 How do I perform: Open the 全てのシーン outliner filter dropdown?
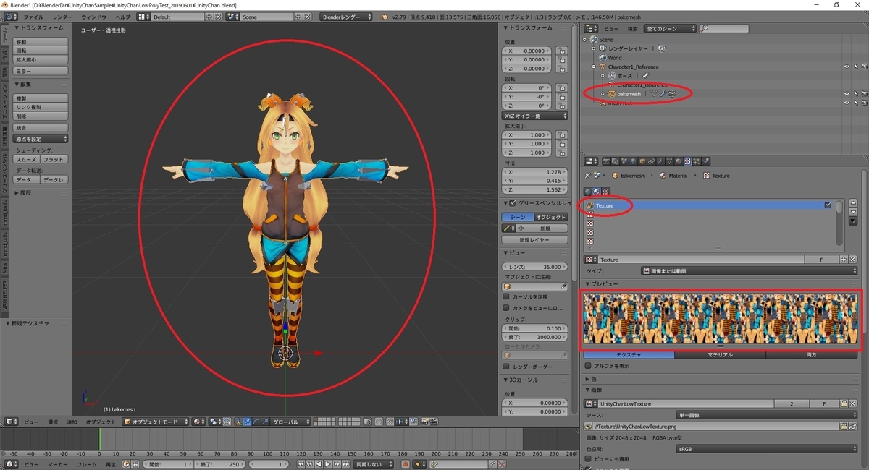click(x=670, y=28)
